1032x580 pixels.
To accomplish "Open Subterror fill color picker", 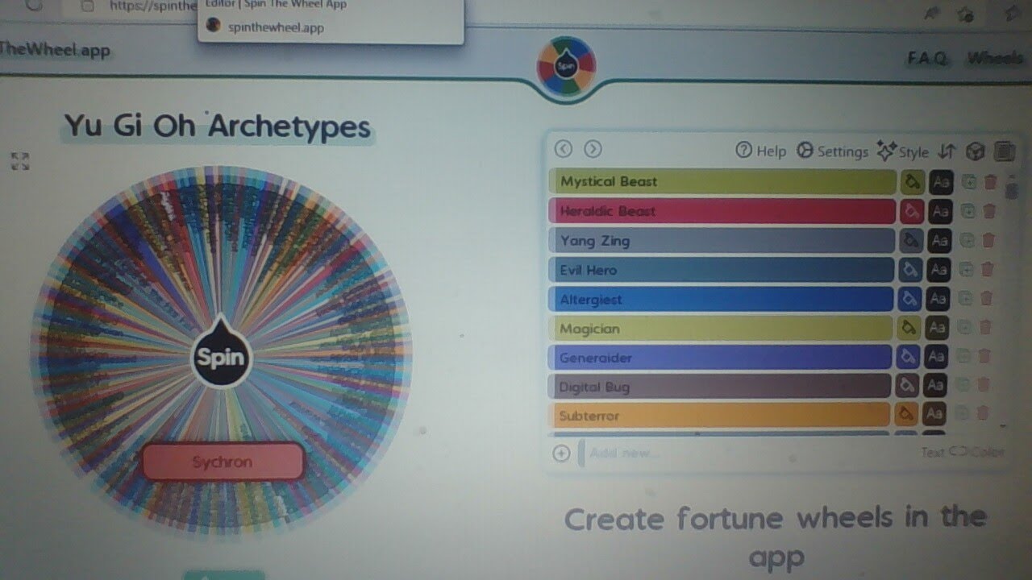I will pyautogui.click(x=906, y=415).
